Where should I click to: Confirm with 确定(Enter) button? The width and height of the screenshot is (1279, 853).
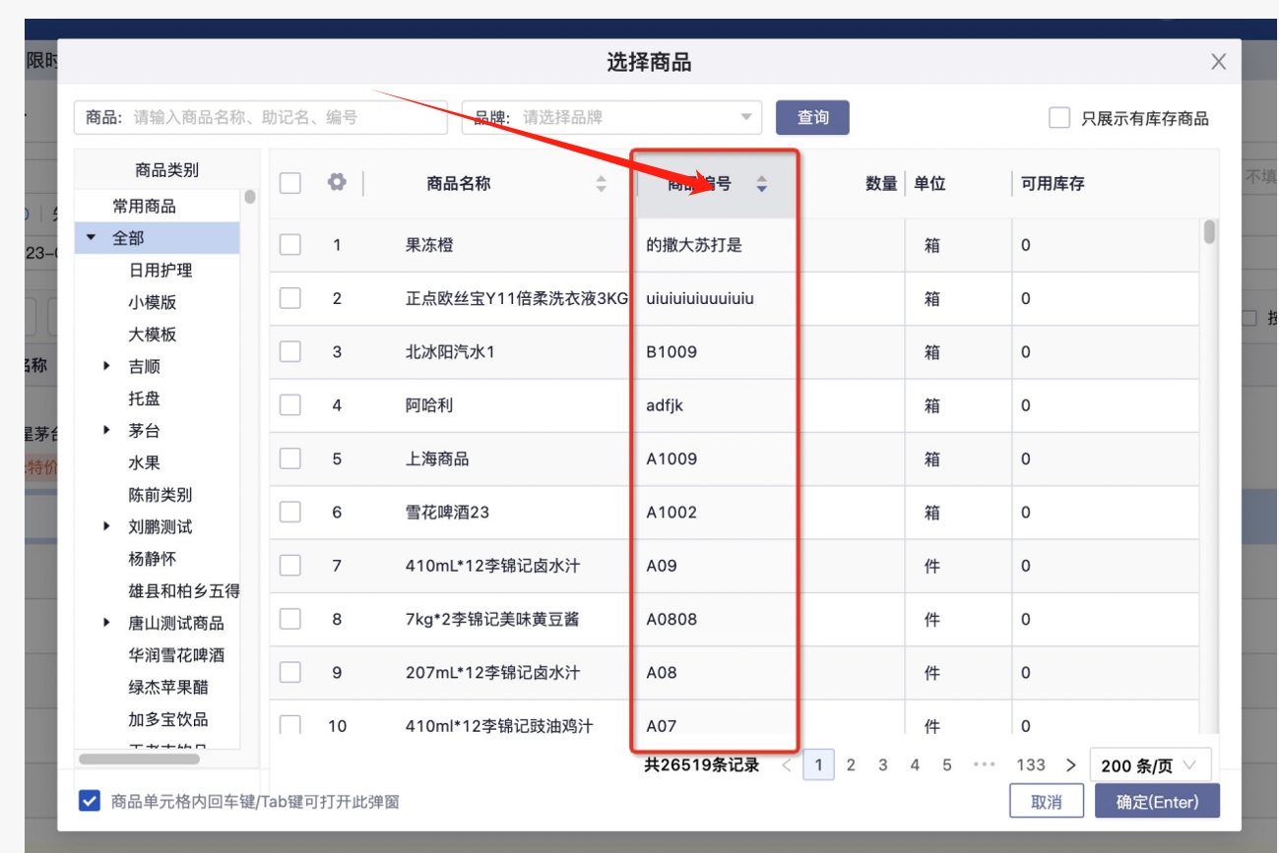coord(1157,801)
